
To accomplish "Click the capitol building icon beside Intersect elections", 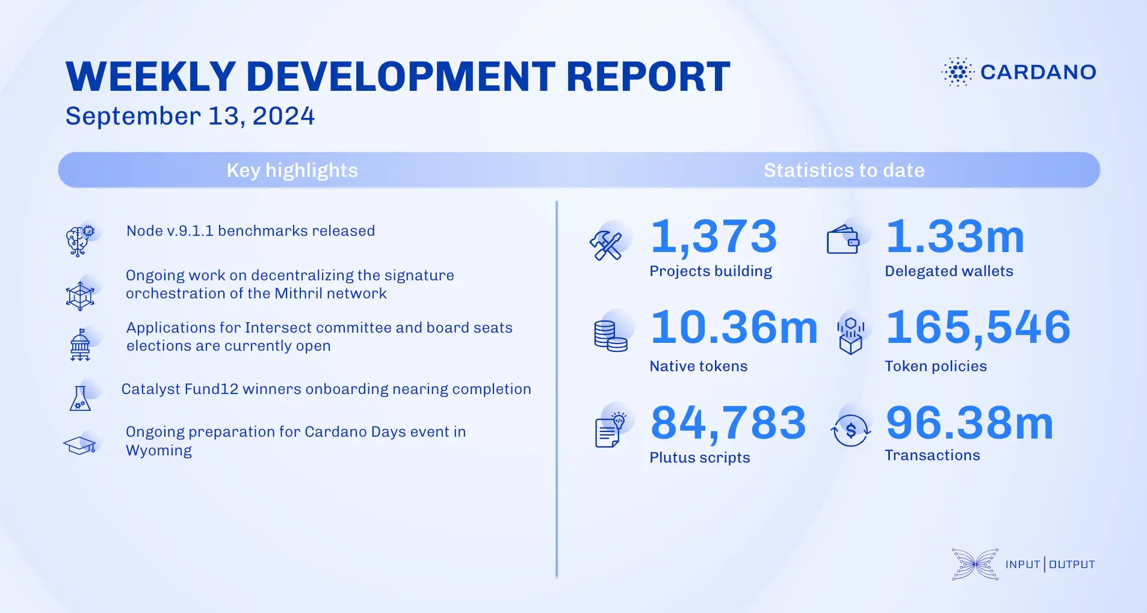I will pyautogui.click(x=81, y=344).
